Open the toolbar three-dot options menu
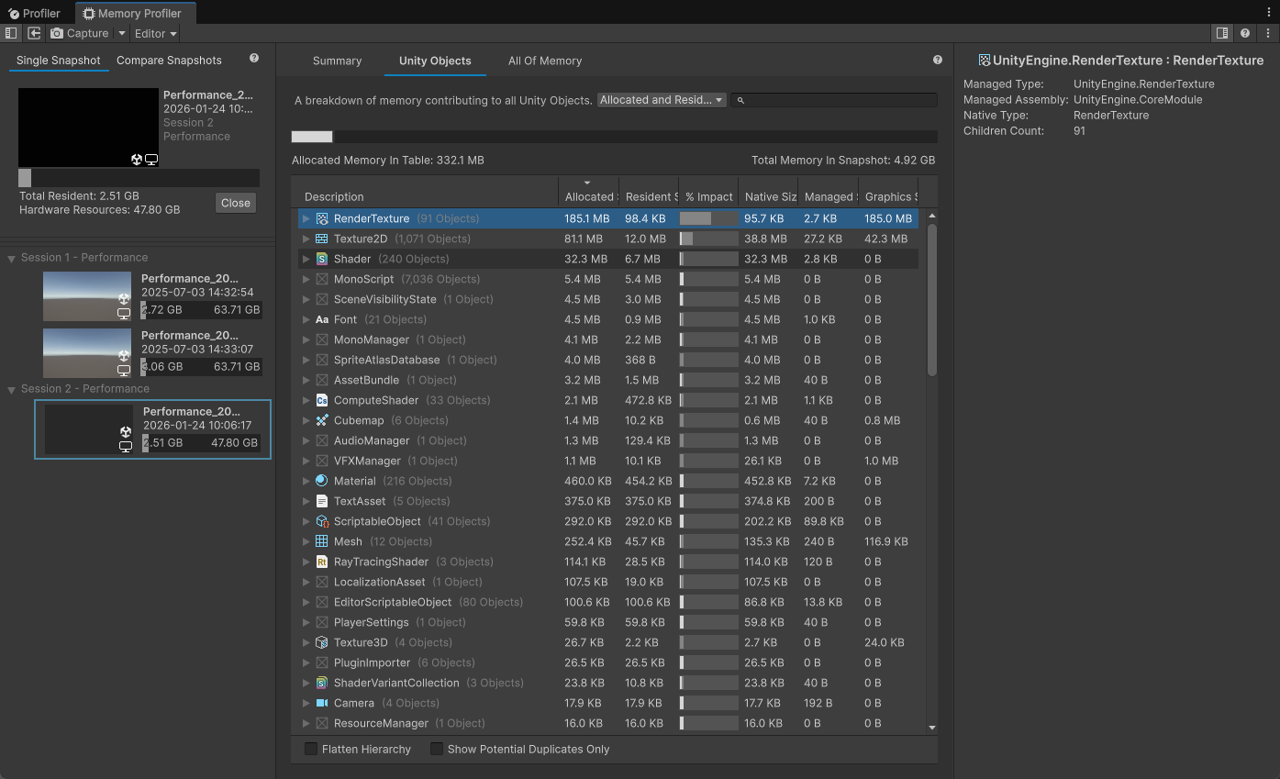Viewport: 1280px width, 779px height. (x=1267, y=33)
